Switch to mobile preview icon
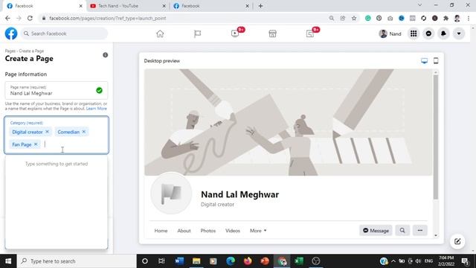476x268 pixels. click(436, 61)
